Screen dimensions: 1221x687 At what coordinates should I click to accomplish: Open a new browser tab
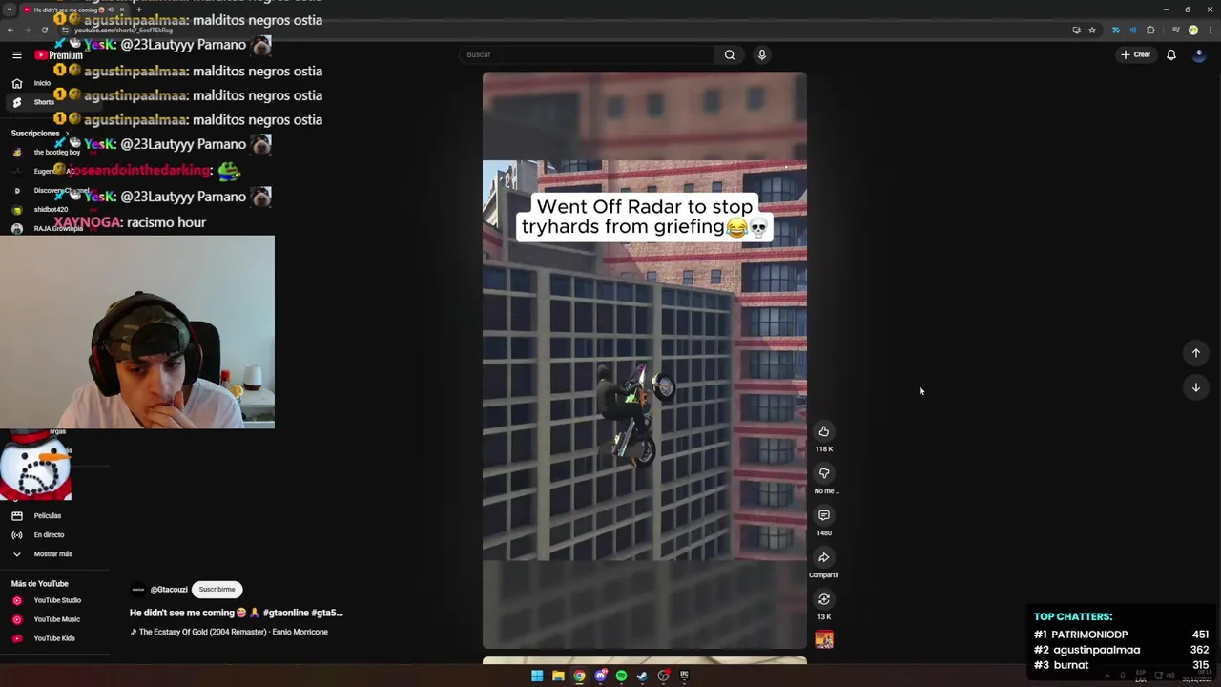139,10
